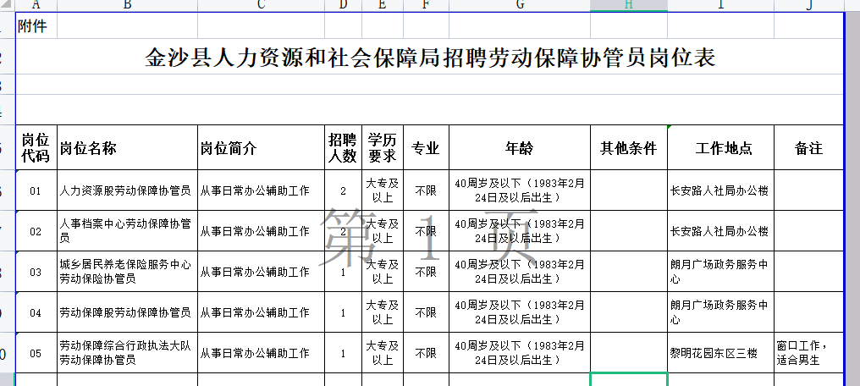Image resolution: width=860 pixels, height=386 pixels.
Task: Click the empty 备注 cell for position 03
Action: pyautogui.click(x=809, y=272)
